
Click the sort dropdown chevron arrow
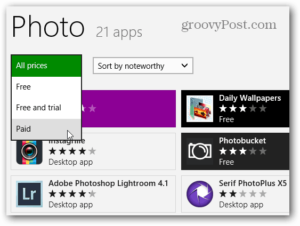(x=184, y=66)
